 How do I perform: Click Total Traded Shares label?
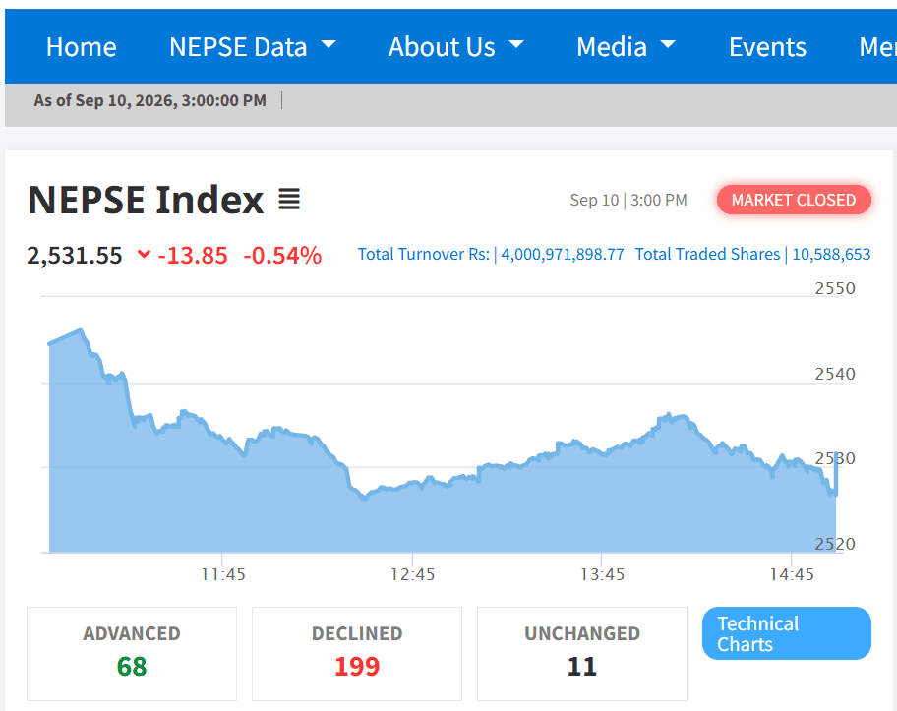point(707,254)
